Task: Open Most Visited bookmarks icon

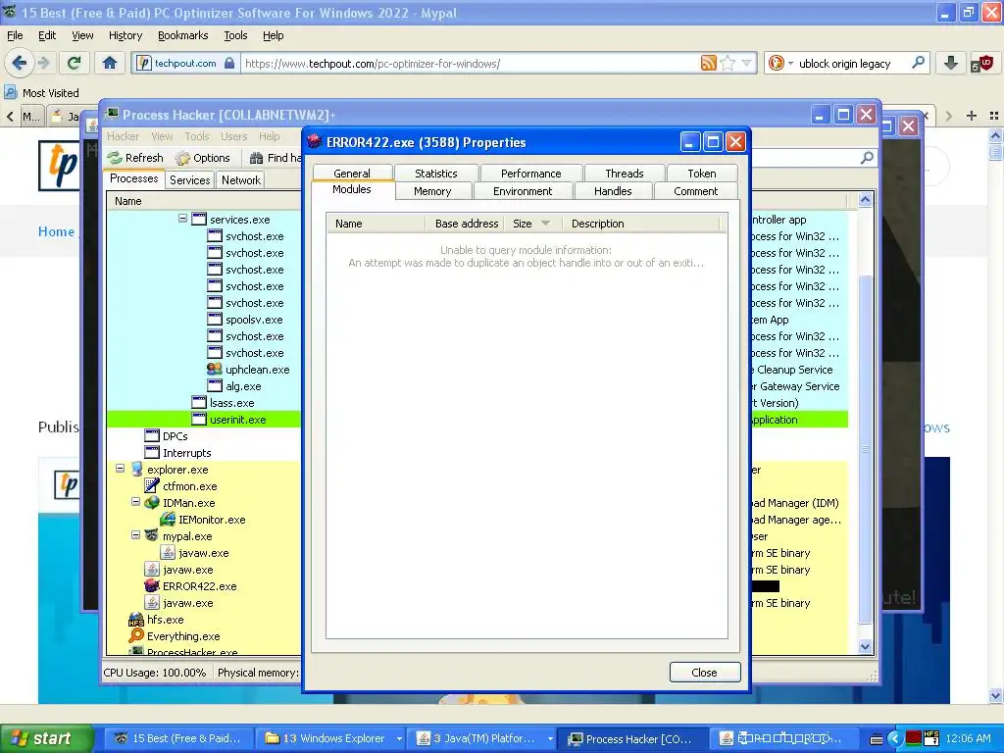Action: 10,93
